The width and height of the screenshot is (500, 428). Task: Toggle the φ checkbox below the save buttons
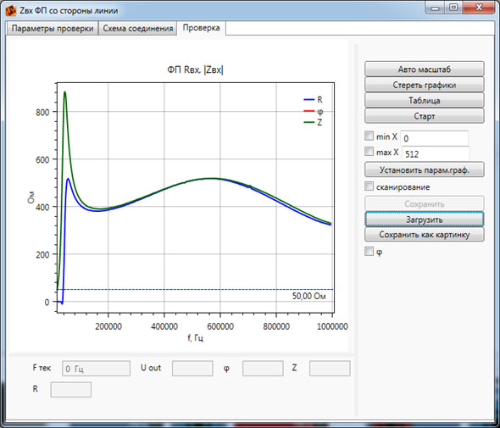369,252
